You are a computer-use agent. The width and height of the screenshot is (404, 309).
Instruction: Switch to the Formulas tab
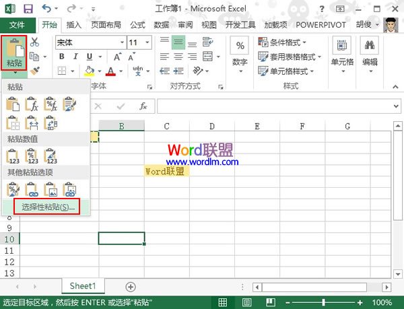137,25
